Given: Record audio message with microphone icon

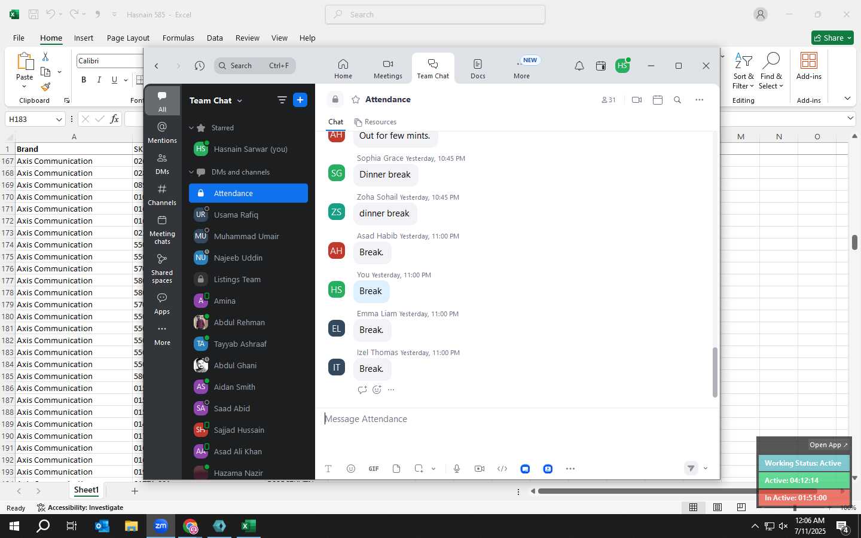Looking at the screenshot, I should [457, 469].
